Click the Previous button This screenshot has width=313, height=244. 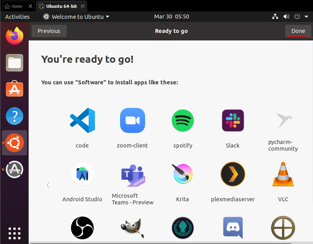49,31
